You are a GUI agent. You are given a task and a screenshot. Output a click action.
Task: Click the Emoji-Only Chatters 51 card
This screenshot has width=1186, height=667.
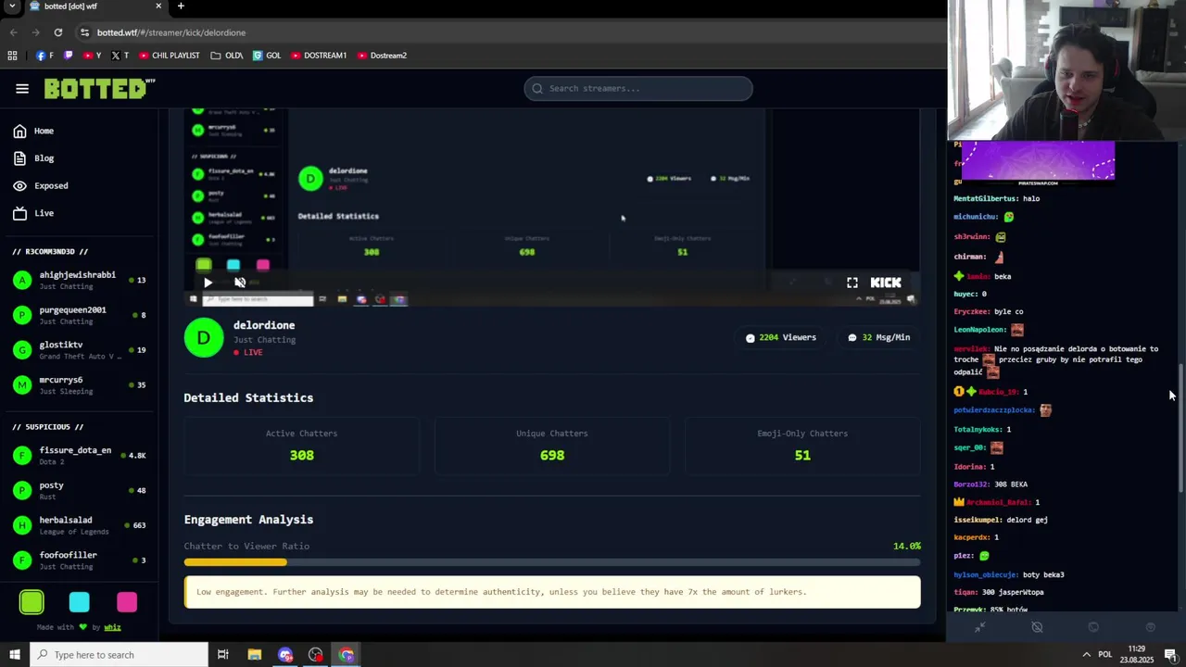(x=802, y=446)
